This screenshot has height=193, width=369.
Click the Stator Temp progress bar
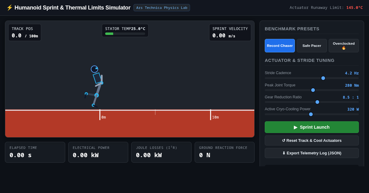click(x=125, y=34)
